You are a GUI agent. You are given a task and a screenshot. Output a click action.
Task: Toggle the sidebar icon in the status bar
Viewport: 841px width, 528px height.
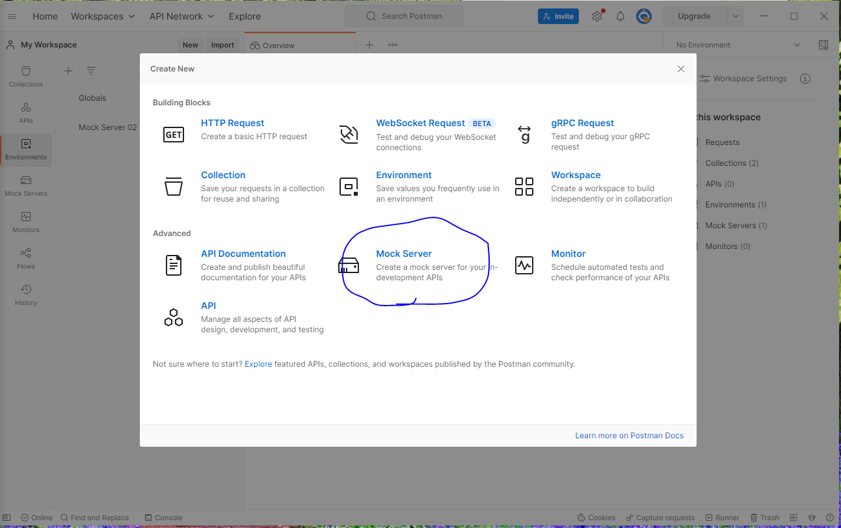pos(7,518)
